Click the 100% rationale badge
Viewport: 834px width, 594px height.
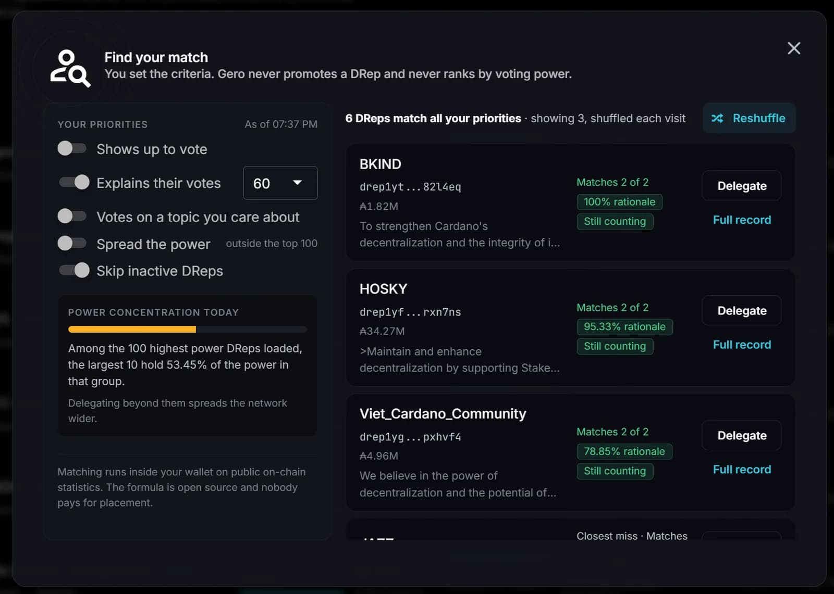[619, 202]
